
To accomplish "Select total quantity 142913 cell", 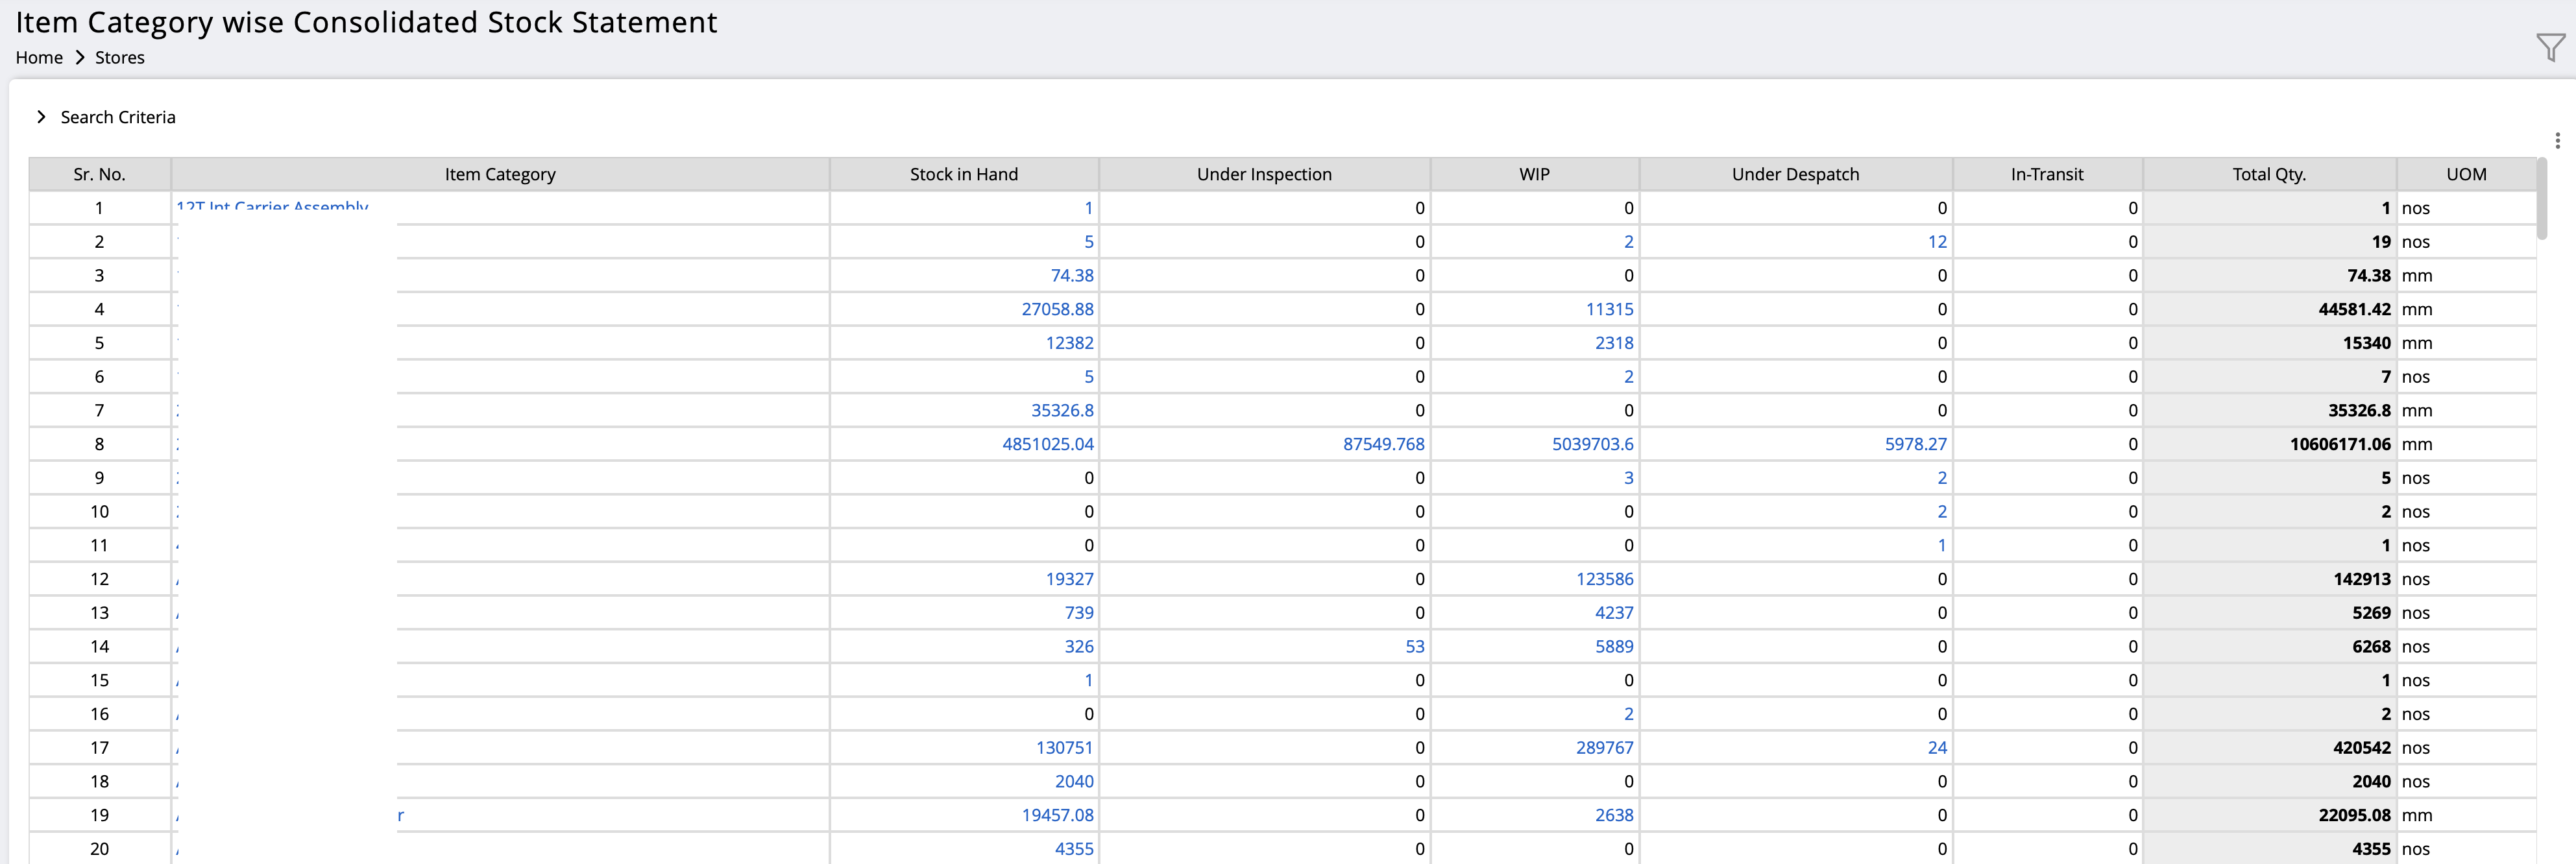I will [2269, 579].
